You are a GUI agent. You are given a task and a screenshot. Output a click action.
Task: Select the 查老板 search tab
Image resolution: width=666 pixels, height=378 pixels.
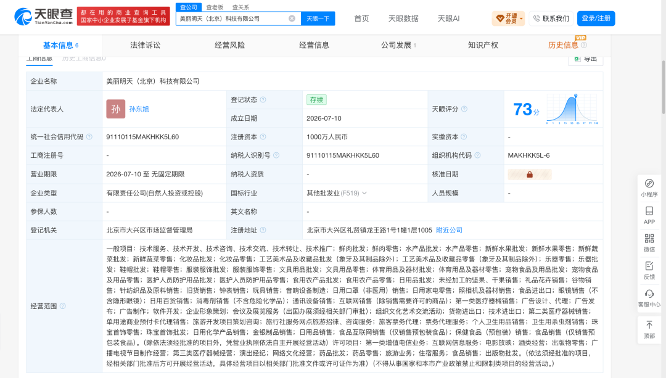215,7
